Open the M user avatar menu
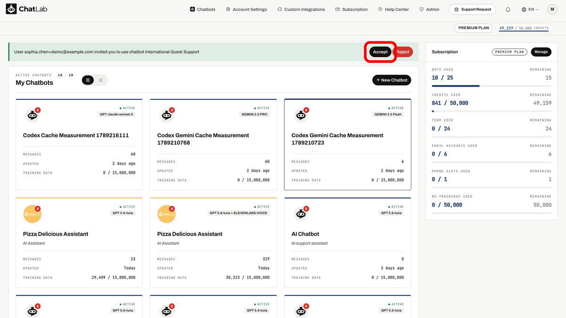Image resolution: width=566 pixels, height=318 pixels. [x=552, y=9]
